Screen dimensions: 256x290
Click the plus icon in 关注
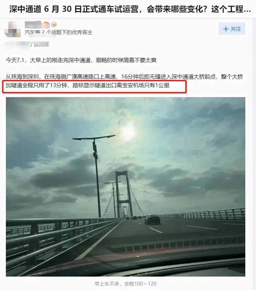point(226,29)
